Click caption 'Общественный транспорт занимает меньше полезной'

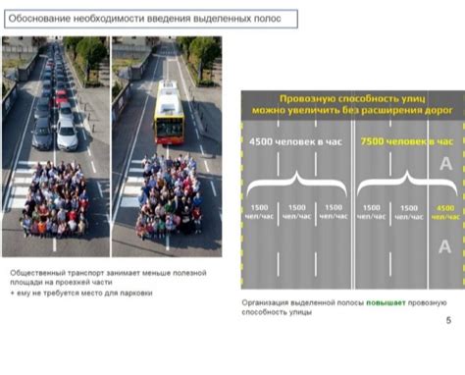click(108, 273)
